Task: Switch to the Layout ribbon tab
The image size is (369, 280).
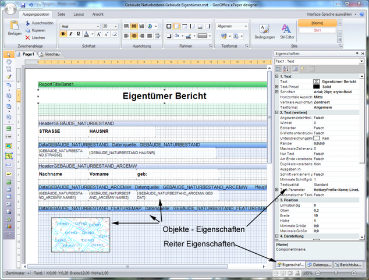Action: pos(79,13)
